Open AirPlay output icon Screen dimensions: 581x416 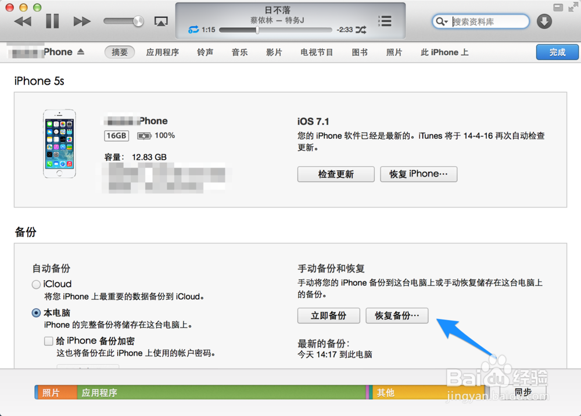tap(161, 21)
